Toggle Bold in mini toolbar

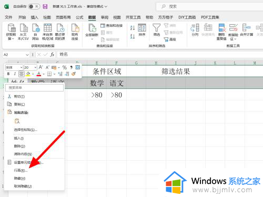[x=8, y=74]
